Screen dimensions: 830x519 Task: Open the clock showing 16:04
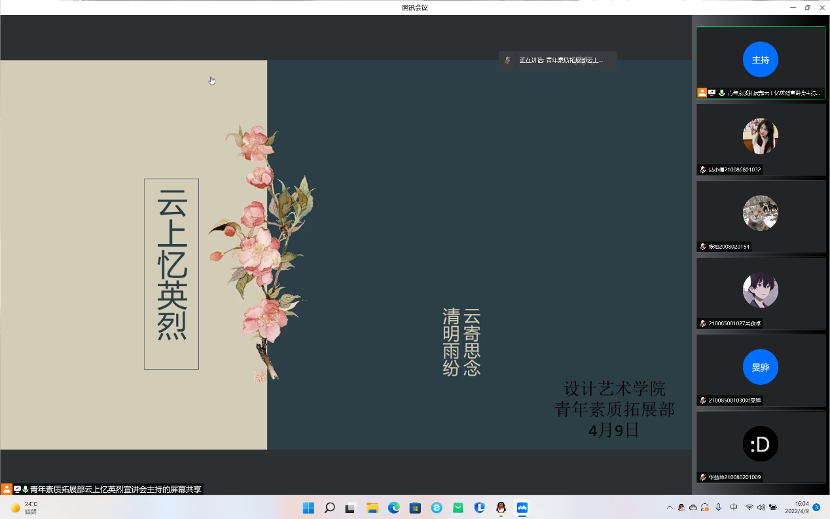801,507
